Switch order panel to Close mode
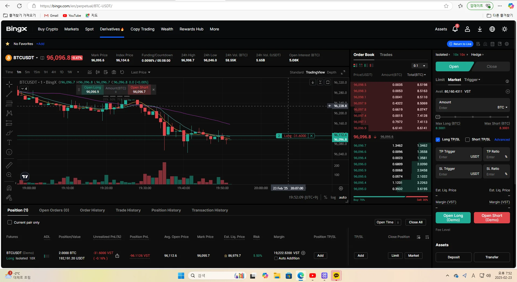Image resolution: width=517 pixels, height=282 pixels. point(491,66)
